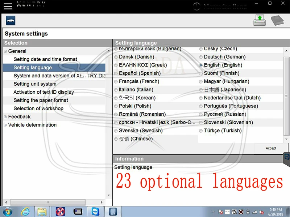Choose Français (French) radio button
Screen dimensions: 290x217
coord(116,82)
